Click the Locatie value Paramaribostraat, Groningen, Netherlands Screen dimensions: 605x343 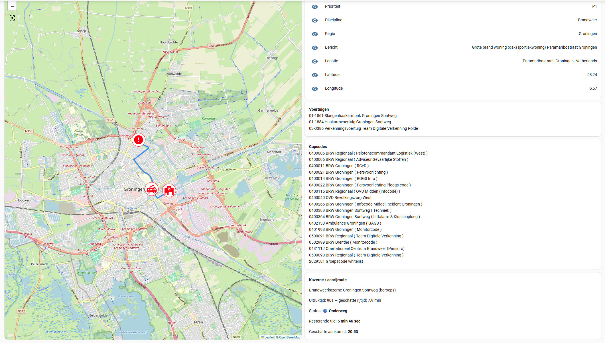560,61
